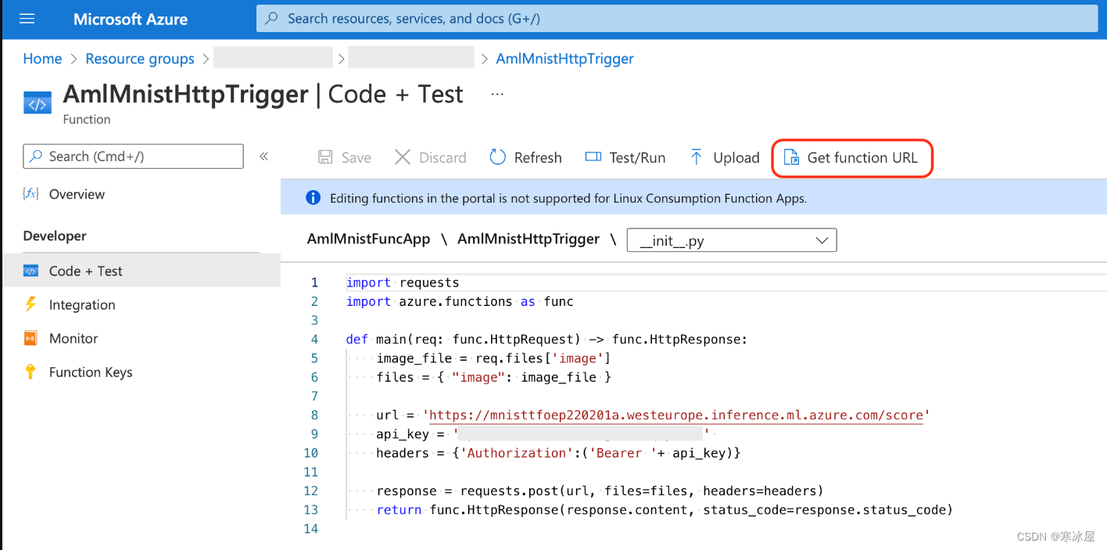Click the headers Authorization code line
Image resolution: width=1107 pixels, height=550 pixels.
(x=558, y=453)
